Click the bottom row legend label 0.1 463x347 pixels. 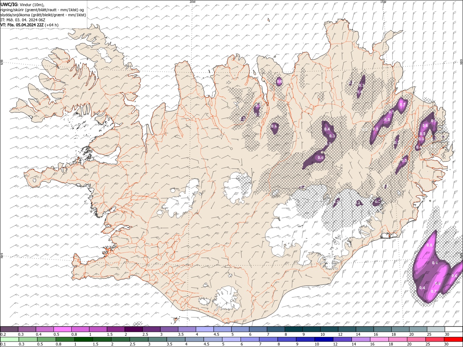click(3, 344)
